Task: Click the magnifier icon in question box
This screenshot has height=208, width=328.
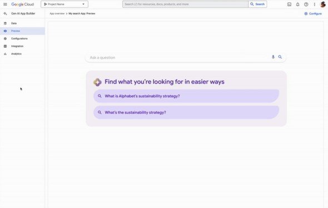Action: click(x=280, y=57)
